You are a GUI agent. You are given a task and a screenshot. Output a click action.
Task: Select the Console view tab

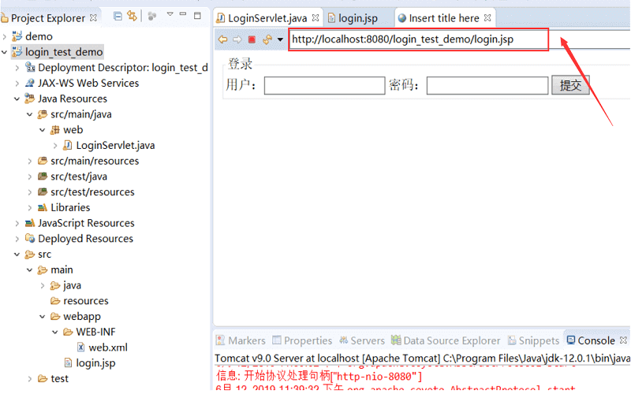click(591, 341)
